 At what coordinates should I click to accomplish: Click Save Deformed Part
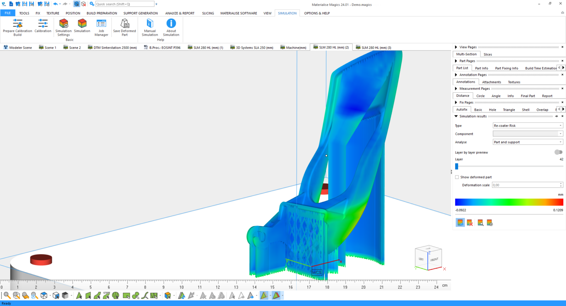click(124, 27)
